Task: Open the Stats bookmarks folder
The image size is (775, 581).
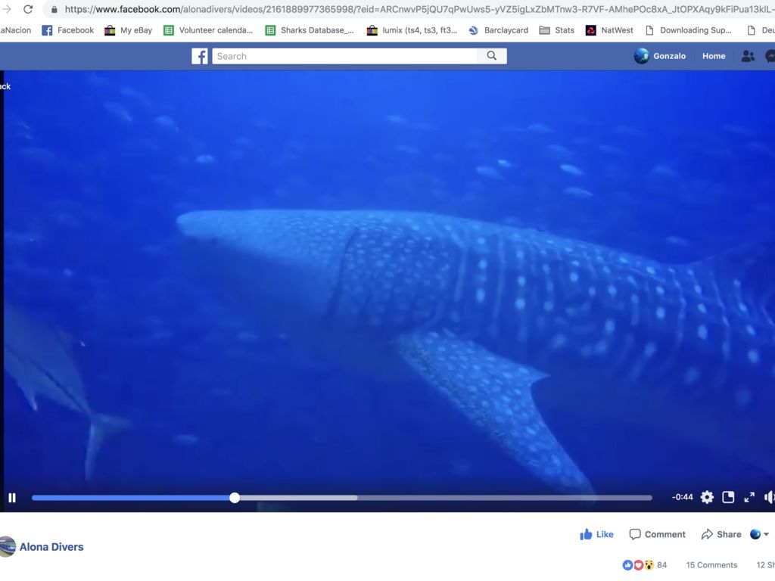Action: click(x=557, y=30)
